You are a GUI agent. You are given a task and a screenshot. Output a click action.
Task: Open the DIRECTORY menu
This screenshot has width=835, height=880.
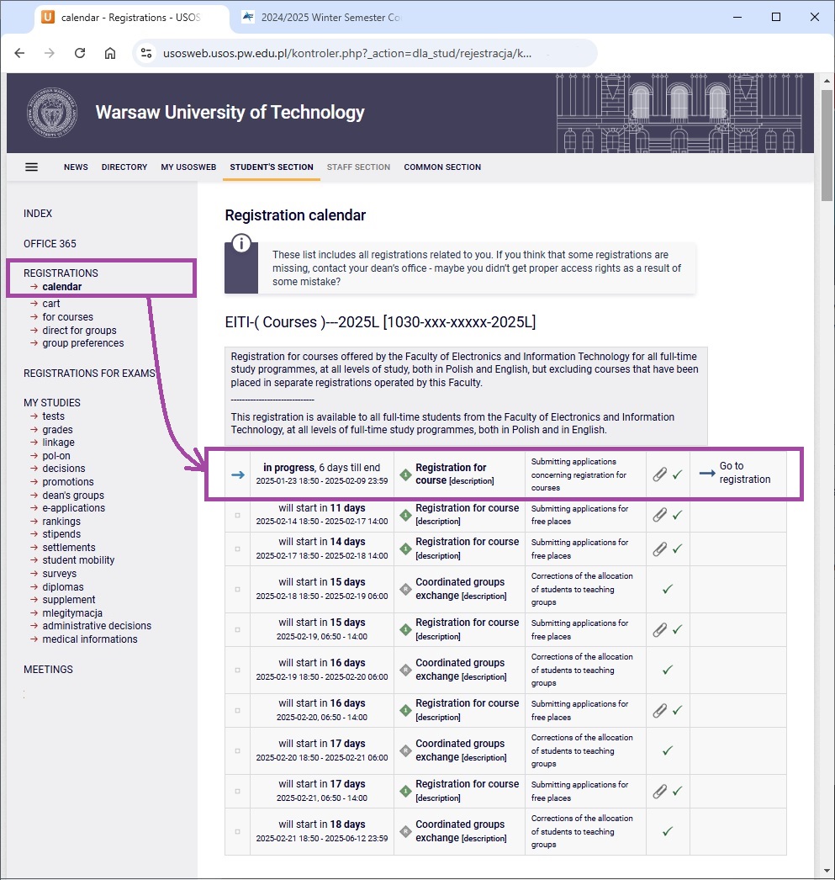(x=124, y=167)
